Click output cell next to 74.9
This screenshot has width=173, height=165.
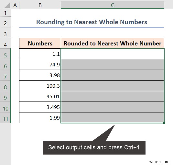pyautogui.click(x=113, y=64)
